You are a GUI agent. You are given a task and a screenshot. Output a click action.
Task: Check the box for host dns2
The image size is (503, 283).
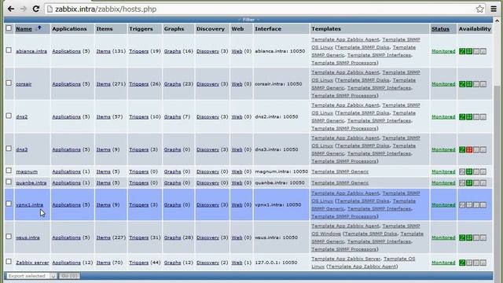(x=9, y=116)
